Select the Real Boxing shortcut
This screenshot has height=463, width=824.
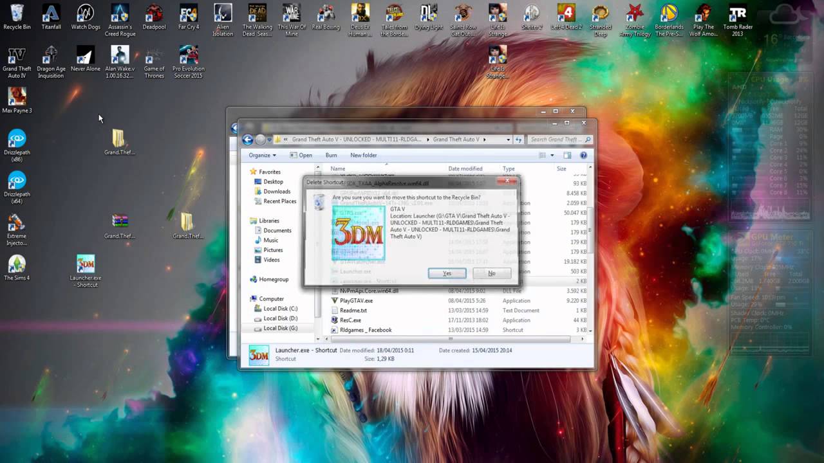(326, 17)
